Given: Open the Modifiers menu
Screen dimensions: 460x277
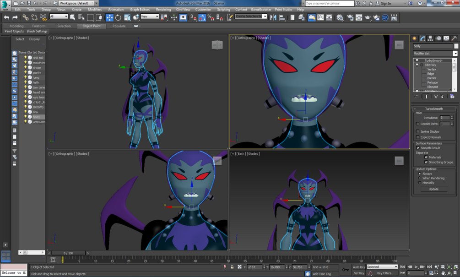Looking at the screenshot, I should [94, 10].
